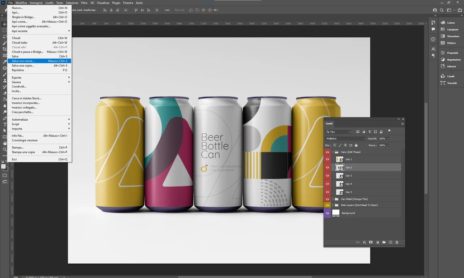Add a layer mask to Can 2

[371, 242]
